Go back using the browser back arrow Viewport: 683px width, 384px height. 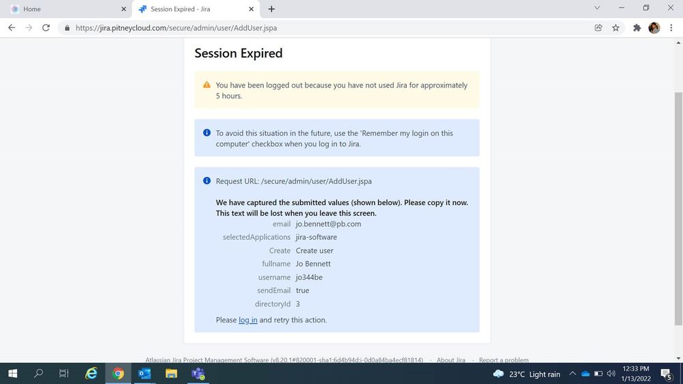(12, 28)
